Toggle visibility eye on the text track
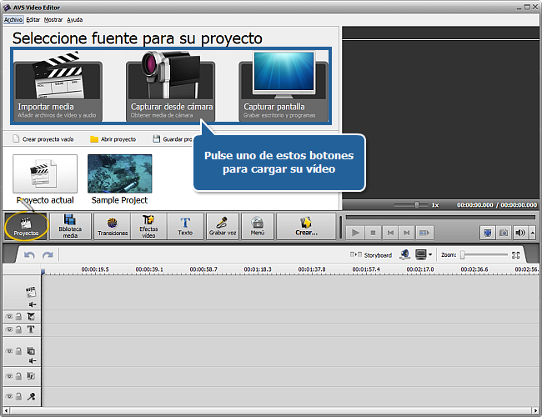The image size is (542, 417). pos(9,329)
